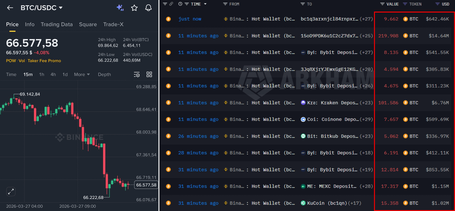Image resolution: width=455 pixels, height=211 pixels.
Task: Open the 'just now' transaction time link
Action: pos(190,19)
